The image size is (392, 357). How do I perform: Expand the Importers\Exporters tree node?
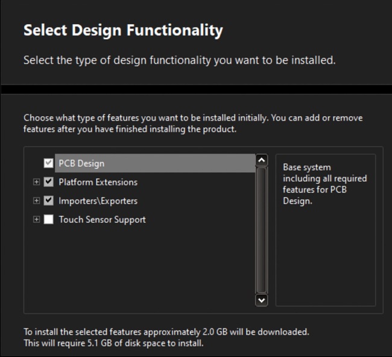37,200
